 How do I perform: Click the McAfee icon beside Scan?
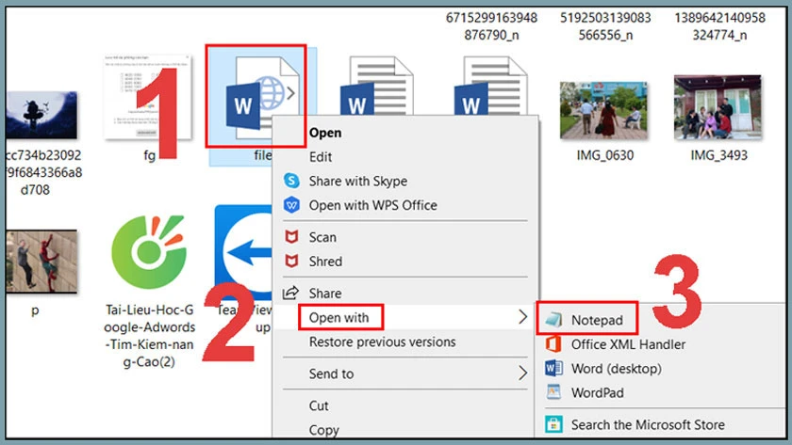click(291, 237)
